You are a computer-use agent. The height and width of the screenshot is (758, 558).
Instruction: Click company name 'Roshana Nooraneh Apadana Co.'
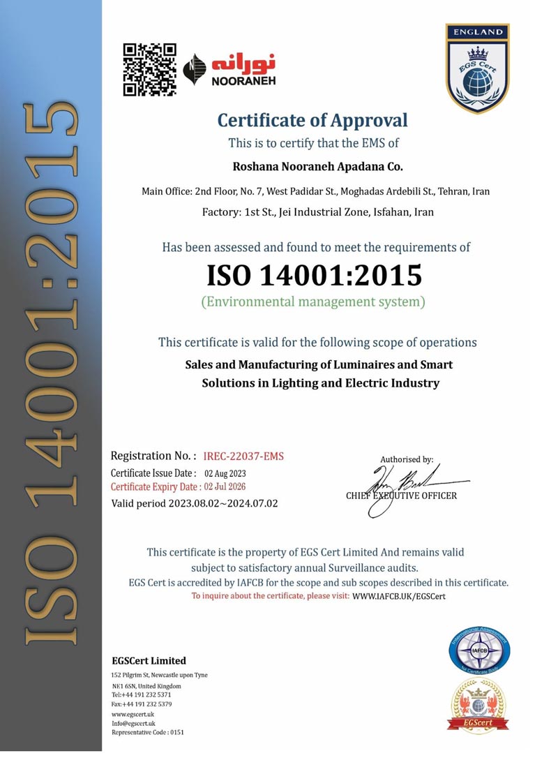tap(318, 167)
